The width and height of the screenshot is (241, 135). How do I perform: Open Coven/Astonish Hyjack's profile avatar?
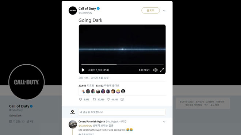pyautogui.click(x=73, y=124)
